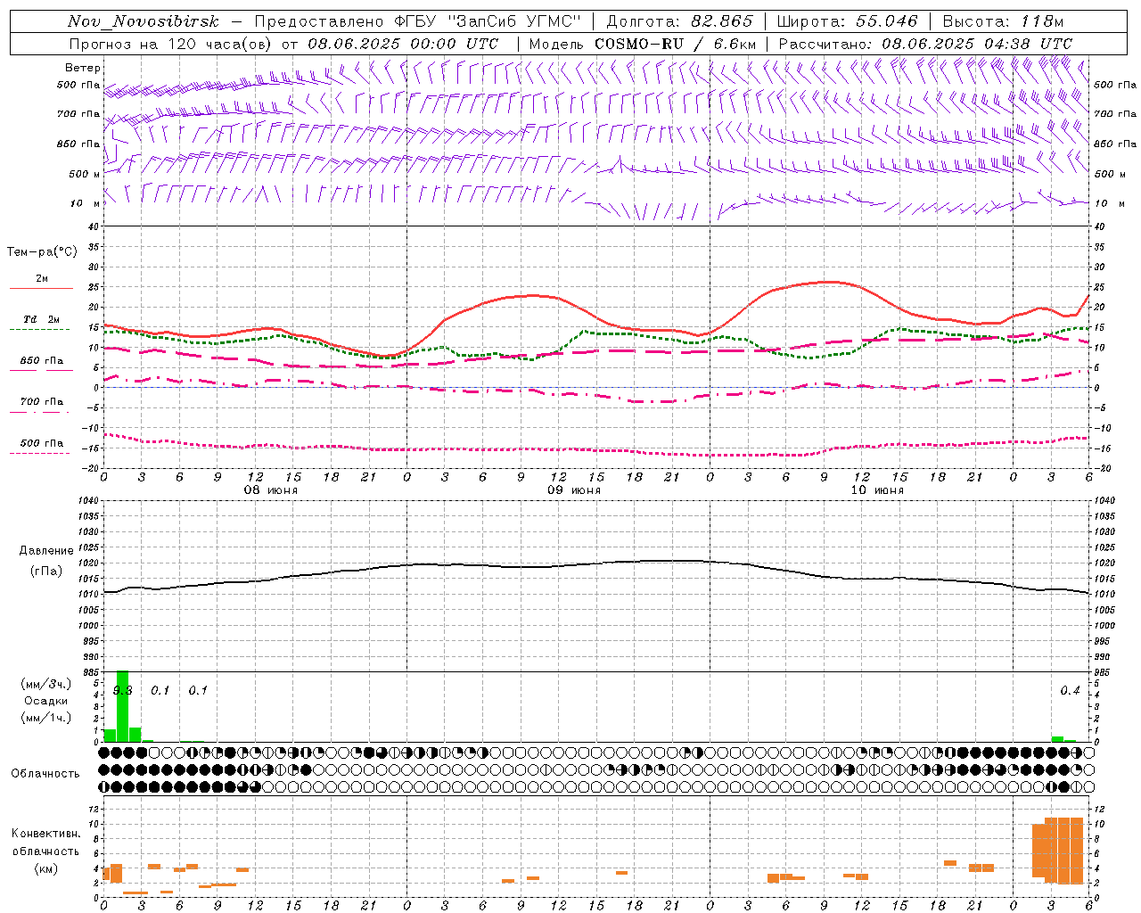Image resolution: width=1141 pixels, height=913 pixels.
Task: Click the 10 июня date label
Action: pos(877,490)
